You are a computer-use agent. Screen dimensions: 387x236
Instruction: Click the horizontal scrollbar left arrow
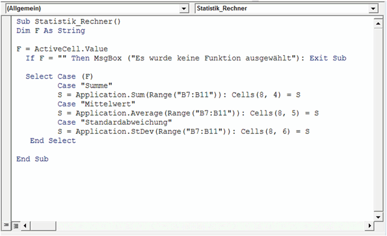click(25, 226)
